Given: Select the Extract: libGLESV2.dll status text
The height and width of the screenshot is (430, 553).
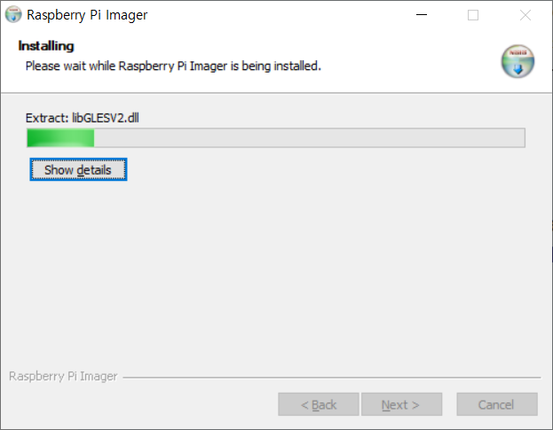Looking at the screenshot, I should click(x=83, y=118).
